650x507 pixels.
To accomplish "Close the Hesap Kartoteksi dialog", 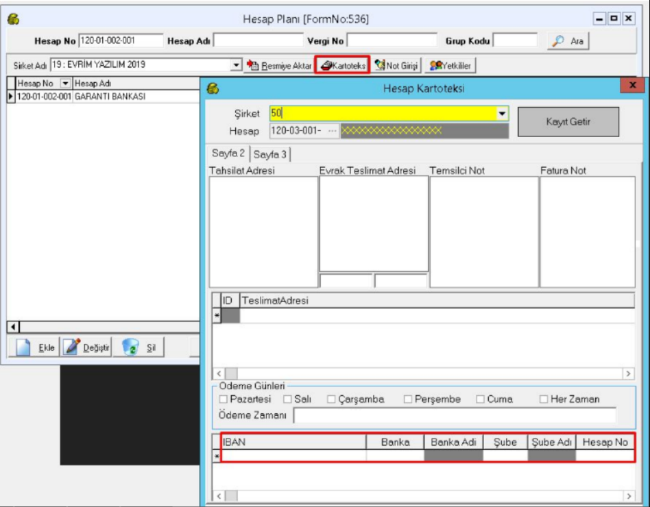I will coord(632,86).
